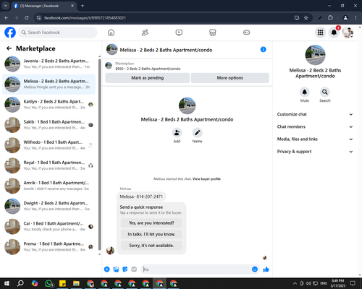Open the Amrik conversation

click(49, 186)
